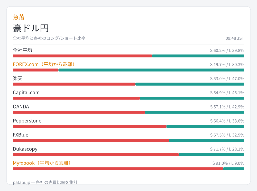This screenshot has width=257, height=191.
Task: Open FOREX.com（平均から乖離）label
Action: pos(44,64)
